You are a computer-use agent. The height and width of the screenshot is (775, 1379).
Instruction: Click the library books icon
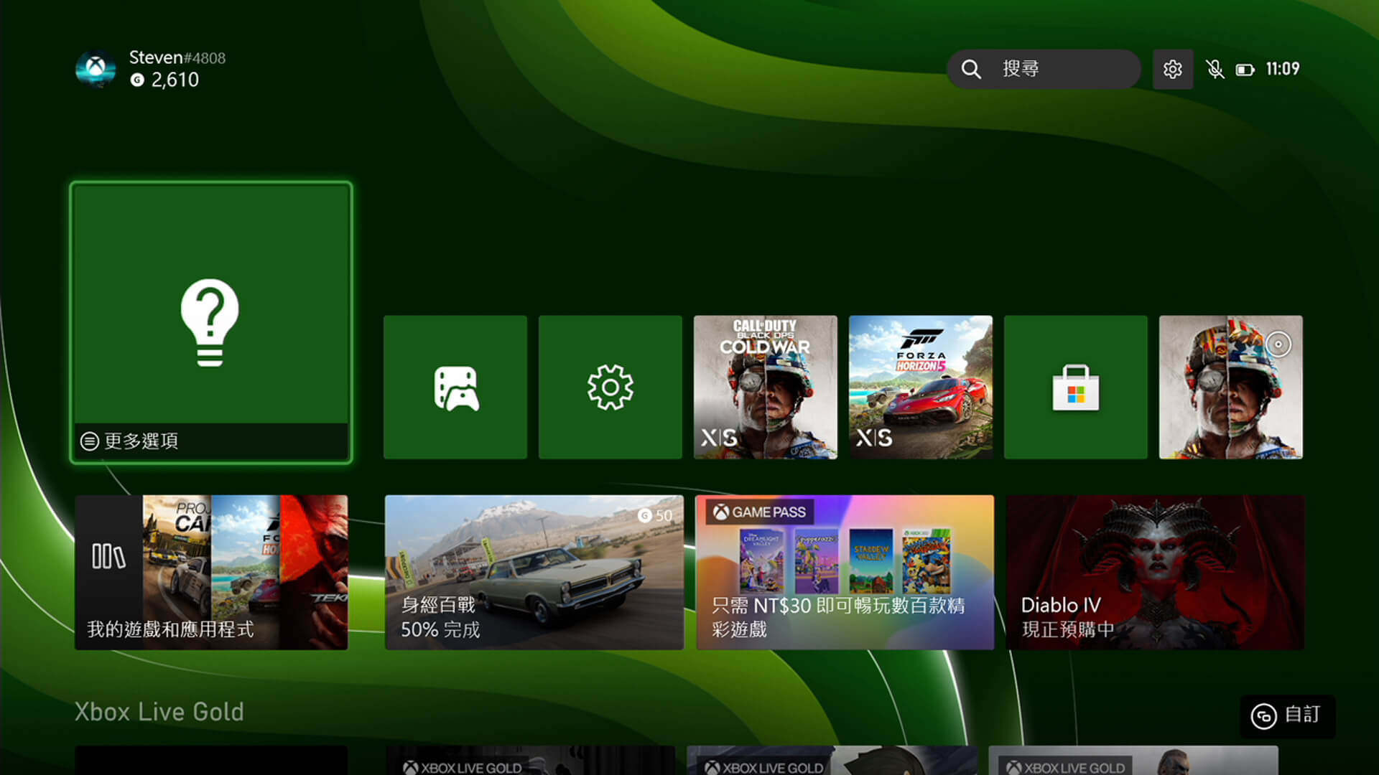pyautogui.click(x=108, y=556)
